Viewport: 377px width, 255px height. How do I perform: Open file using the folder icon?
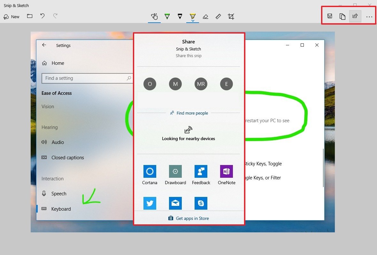pos(30,16)
